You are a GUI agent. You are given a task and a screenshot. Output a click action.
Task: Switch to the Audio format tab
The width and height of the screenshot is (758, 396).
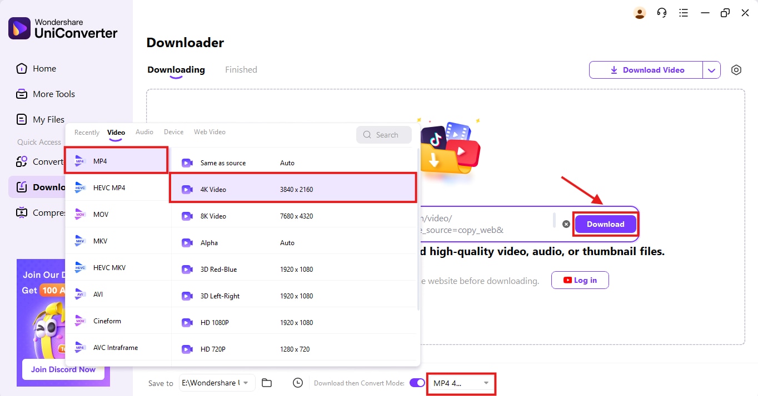click(x=144, y=132)
